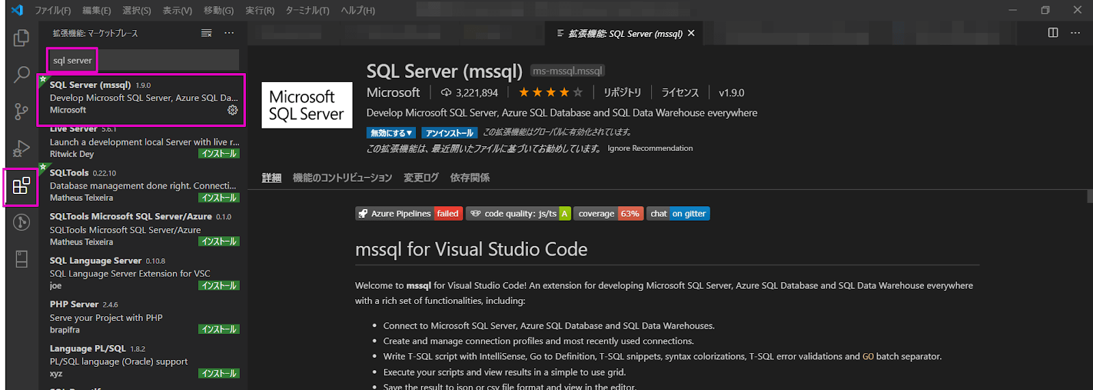Open the Microsoft publisher link

pos(393,92)
